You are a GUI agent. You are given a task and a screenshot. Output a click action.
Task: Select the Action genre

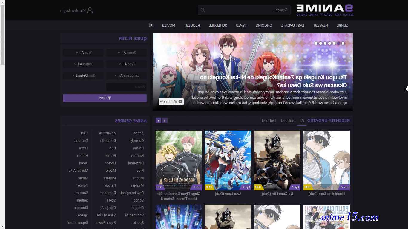coord(139,133)
